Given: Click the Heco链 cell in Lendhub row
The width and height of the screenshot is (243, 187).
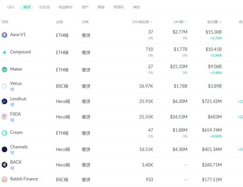Looking at the screenshot, I should coord(63,101).
